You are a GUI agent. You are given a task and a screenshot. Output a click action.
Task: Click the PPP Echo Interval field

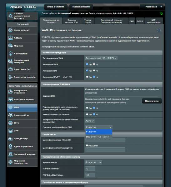coord(90,169)
